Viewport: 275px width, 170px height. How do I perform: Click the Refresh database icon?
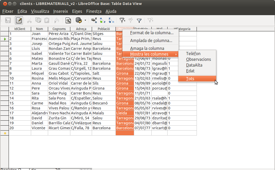78,20
